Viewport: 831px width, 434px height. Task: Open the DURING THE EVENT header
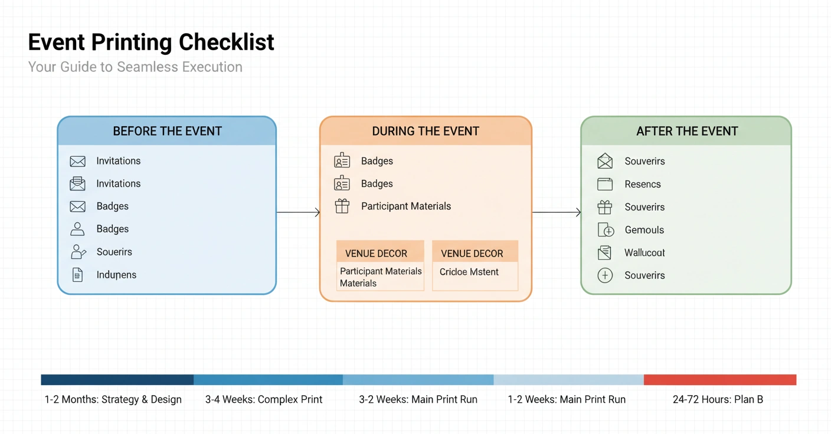point(426,131)
